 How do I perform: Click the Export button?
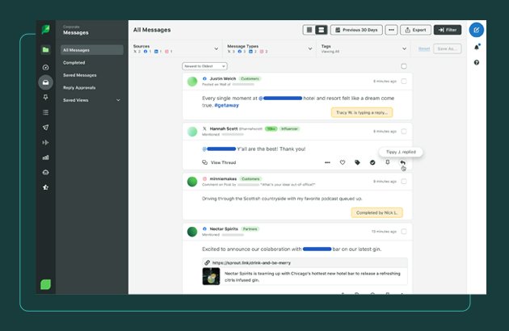click(x=414, y=30)
